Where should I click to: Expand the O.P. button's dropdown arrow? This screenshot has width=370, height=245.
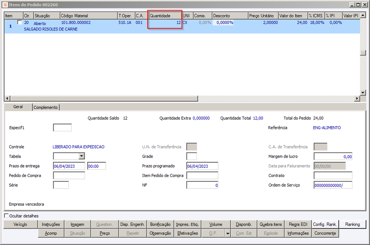(228, 233)
